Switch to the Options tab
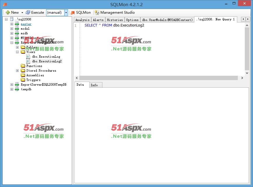 click(132, 20)
